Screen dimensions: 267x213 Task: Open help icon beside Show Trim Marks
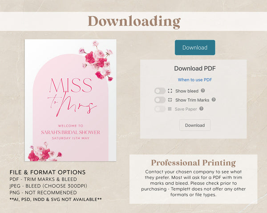click(x=214, y=100)
